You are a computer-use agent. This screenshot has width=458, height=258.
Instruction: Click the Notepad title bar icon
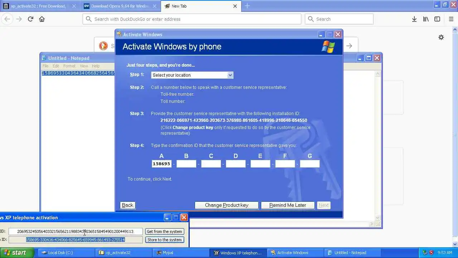pyautogui.click(x=44, y=58)
